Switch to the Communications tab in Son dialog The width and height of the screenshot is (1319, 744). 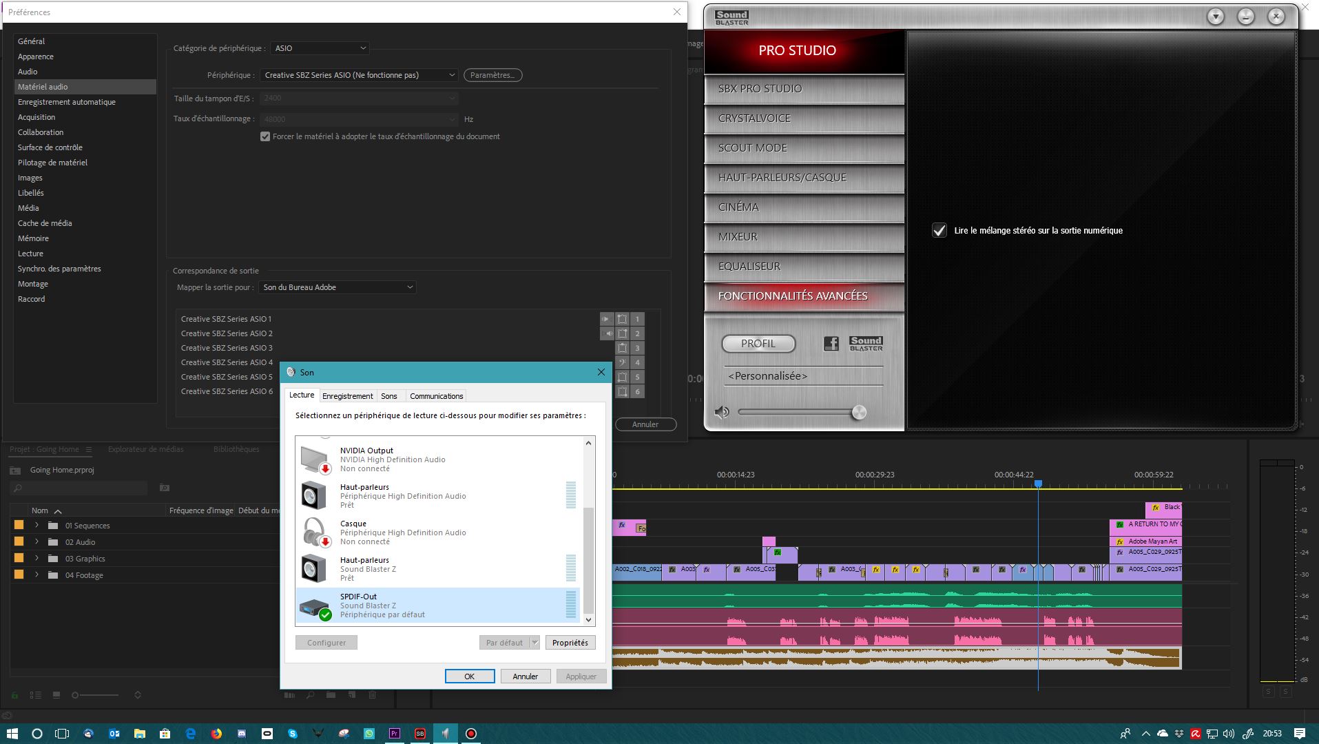coord(437,396)
